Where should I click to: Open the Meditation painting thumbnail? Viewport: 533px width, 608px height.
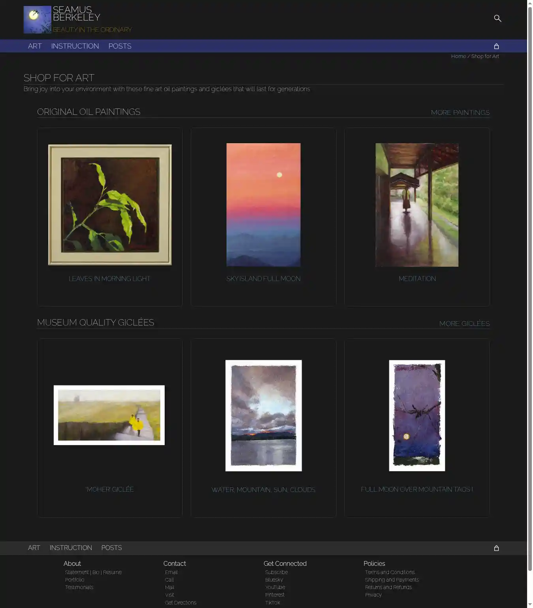[417, 205]
